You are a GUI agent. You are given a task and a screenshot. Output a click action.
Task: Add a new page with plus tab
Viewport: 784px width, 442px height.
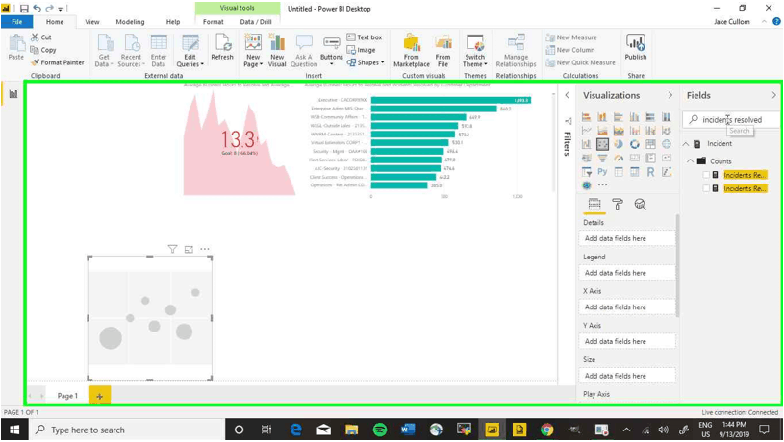pos(99,396)
